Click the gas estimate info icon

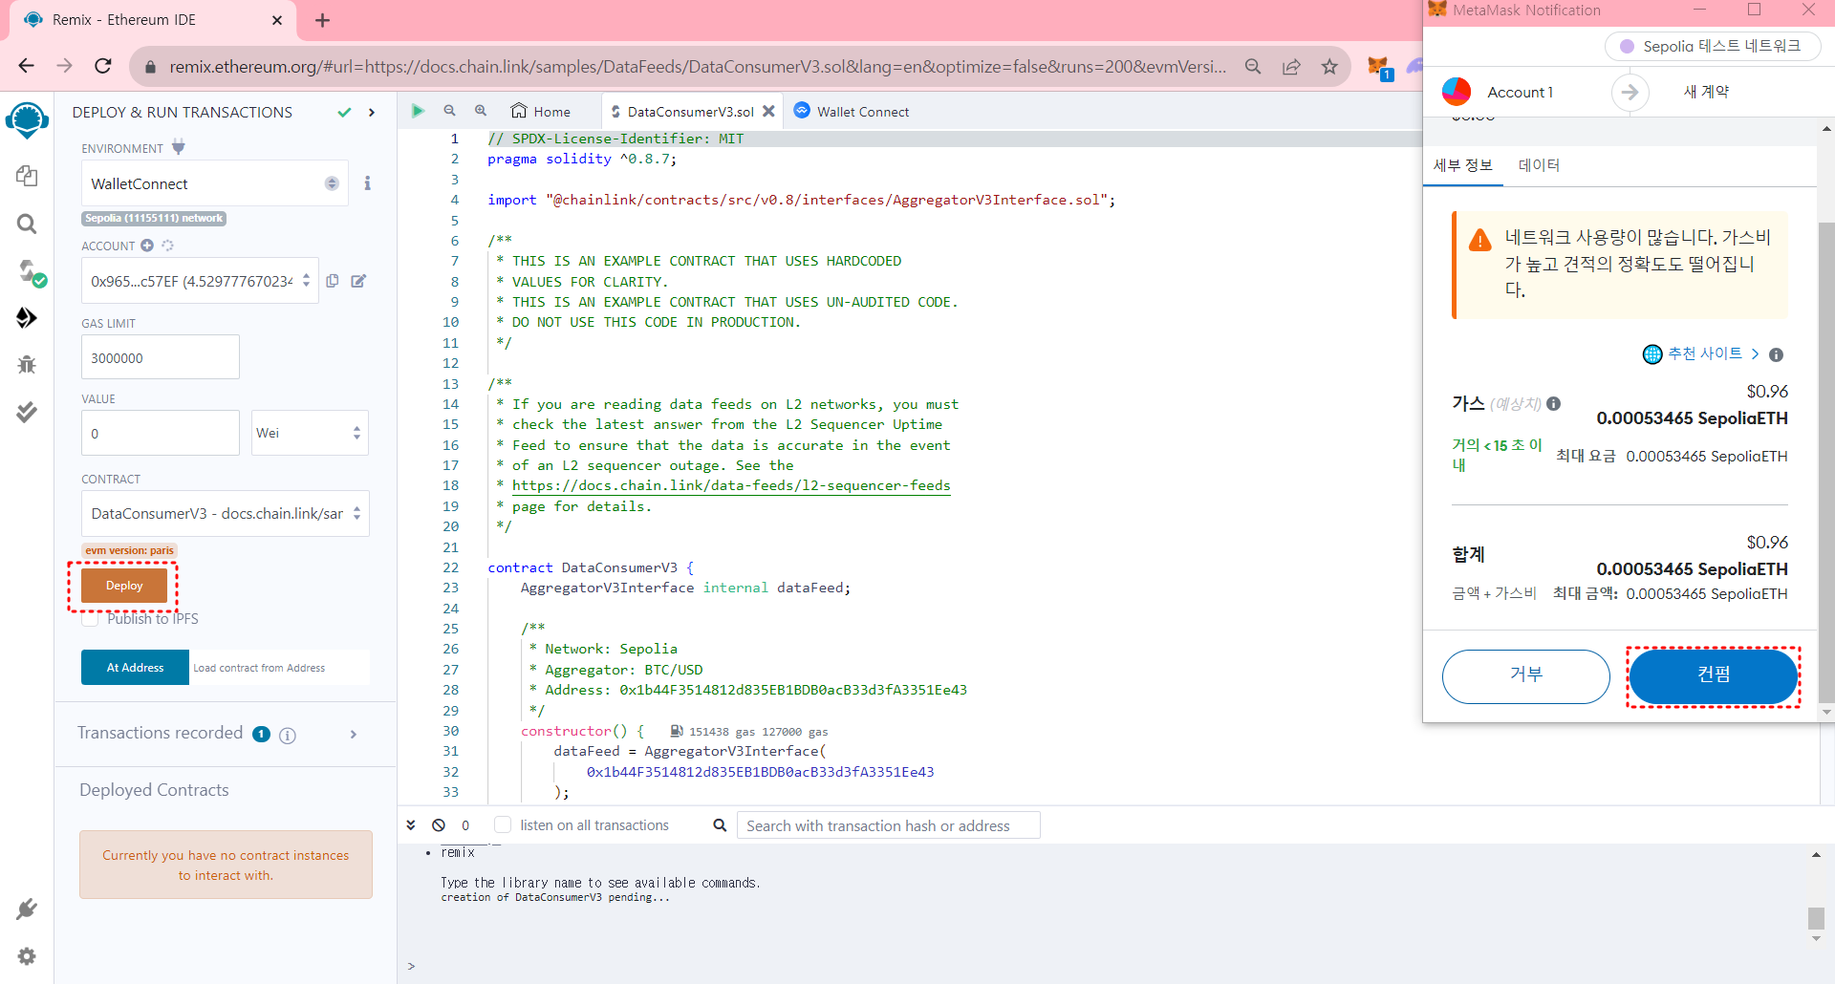point(1554,403)
